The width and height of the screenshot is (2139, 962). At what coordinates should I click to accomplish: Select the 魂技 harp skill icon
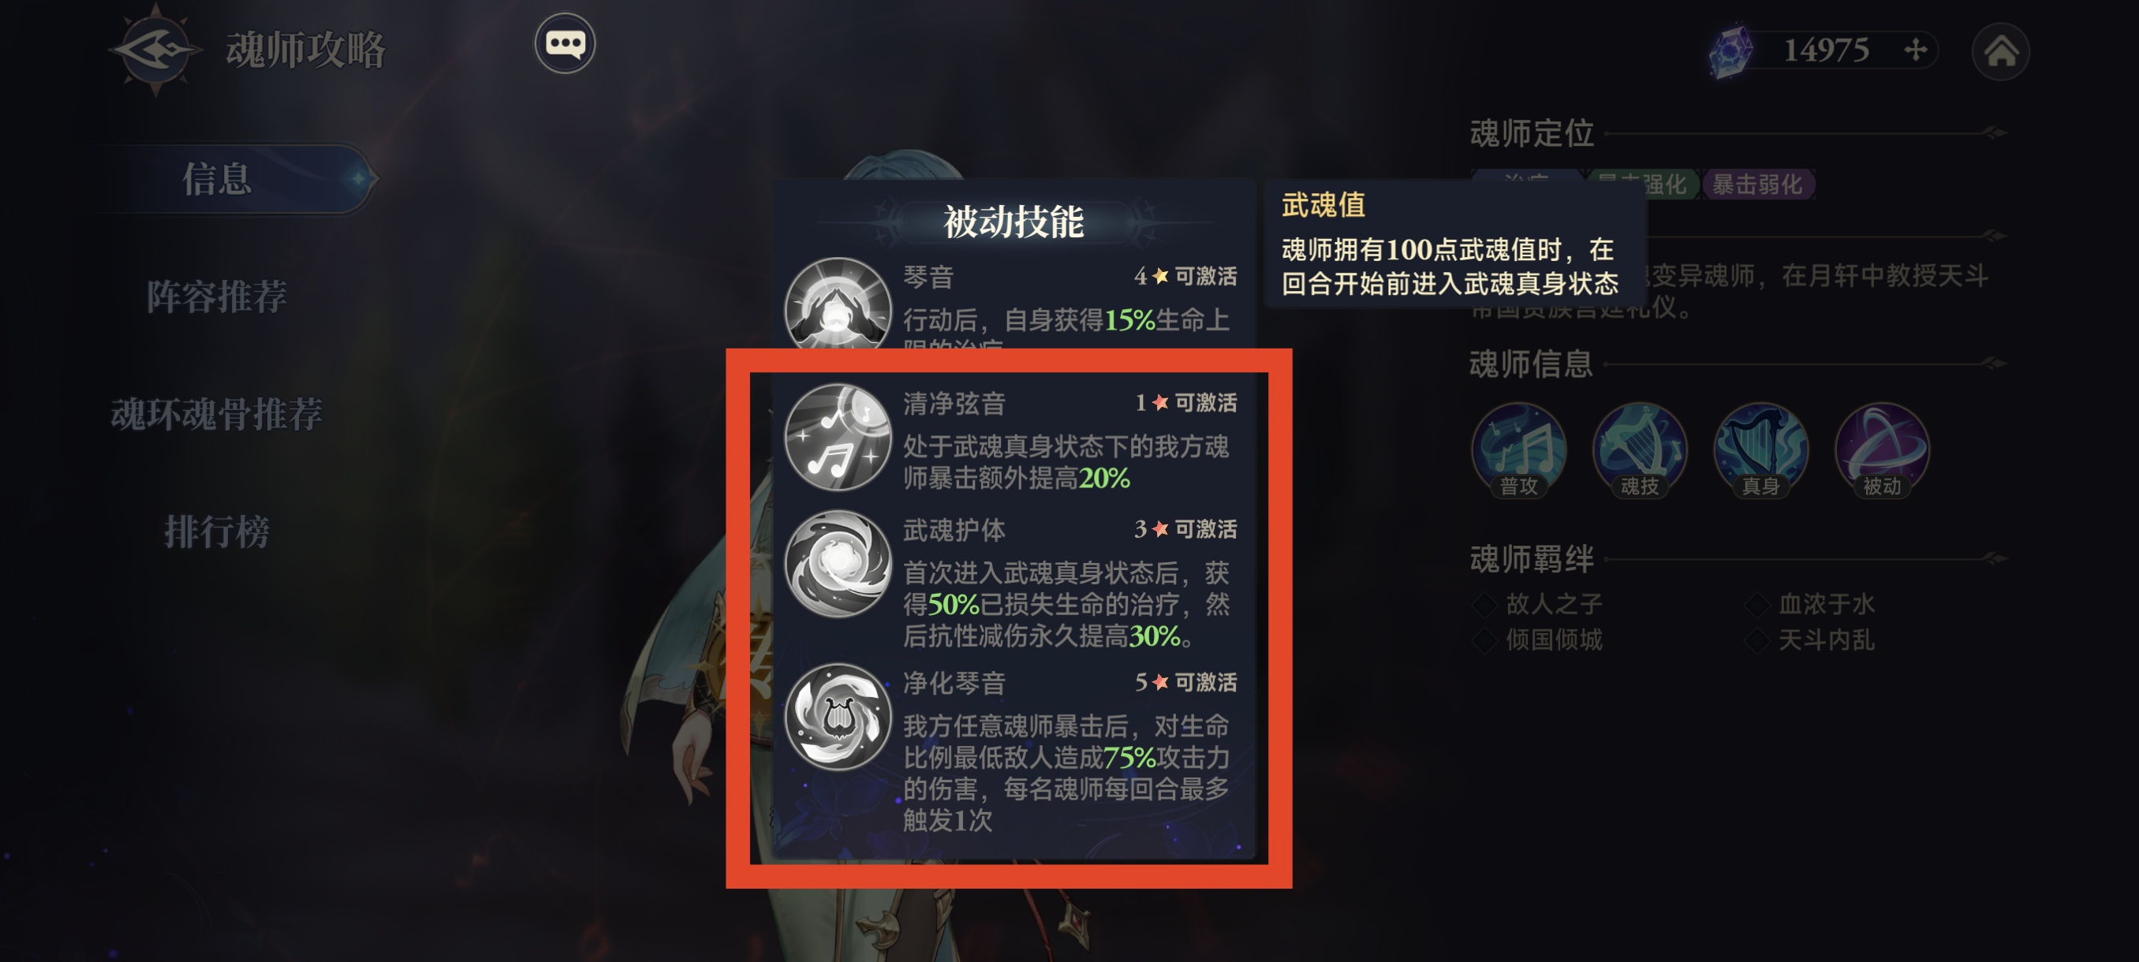point(1639,449)
